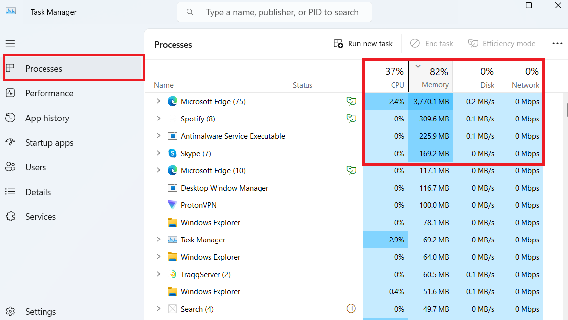This screenshot has height=320, width=568.
Task: Click the efficiency mode leaf icon next to Spotify
Action: (x=351, y=119)
